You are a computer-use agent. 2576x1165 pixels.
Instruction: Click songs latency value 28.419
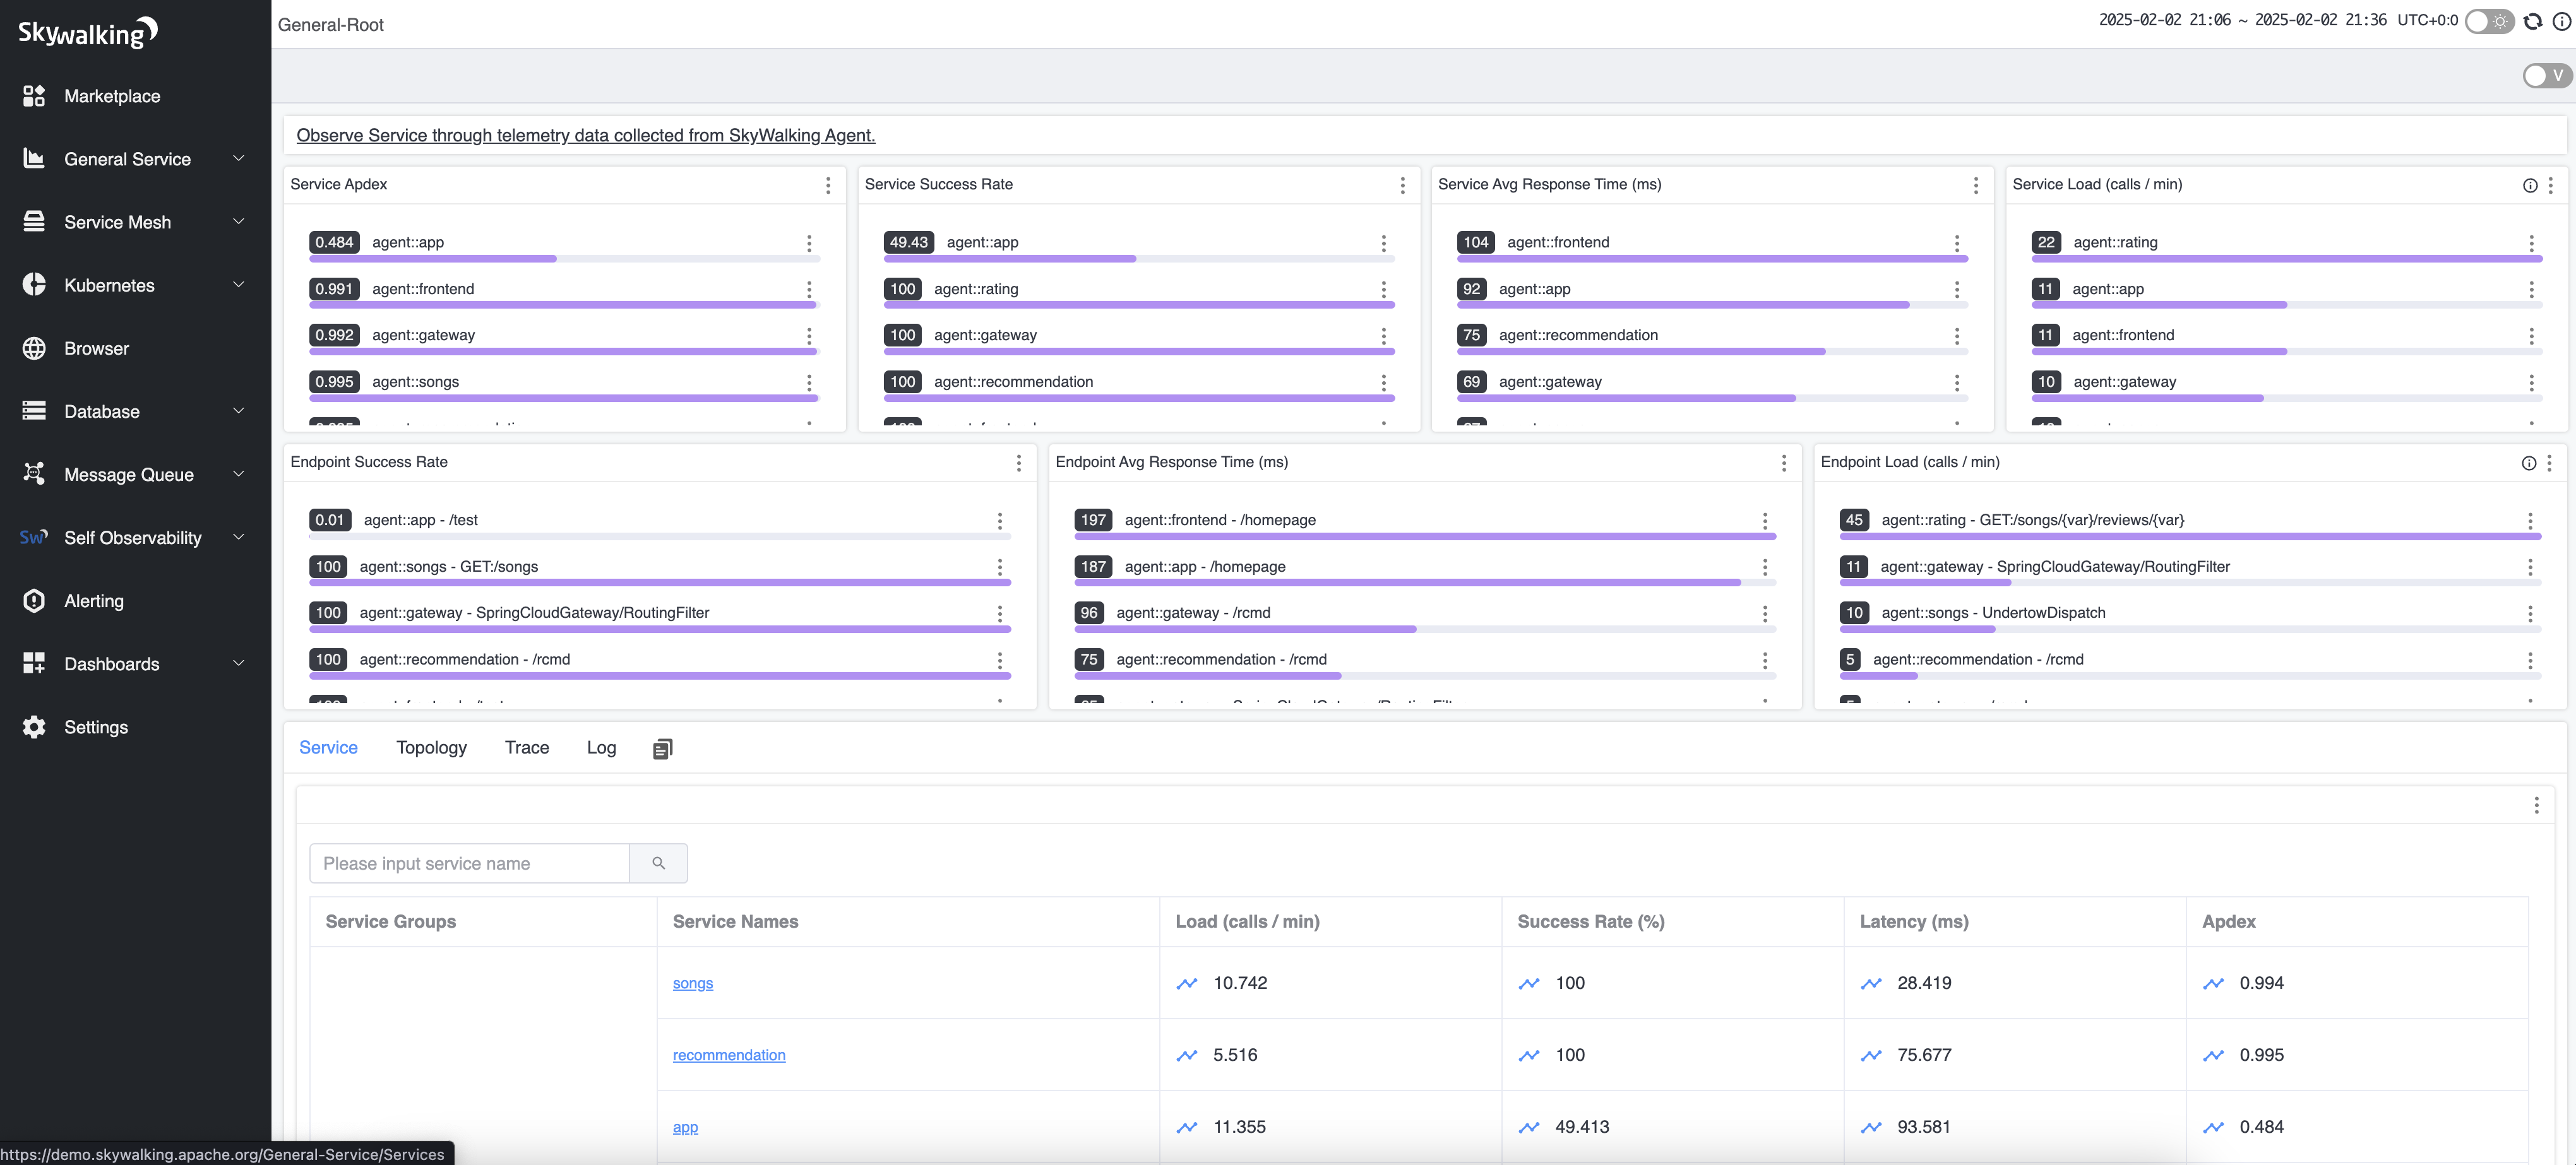[x=1924, y=983]
